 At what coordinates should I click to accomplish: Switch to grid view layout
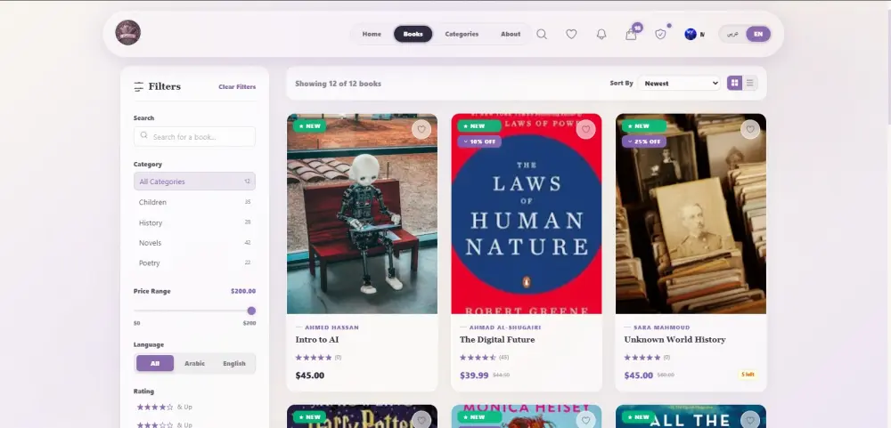tap(735, 83)
